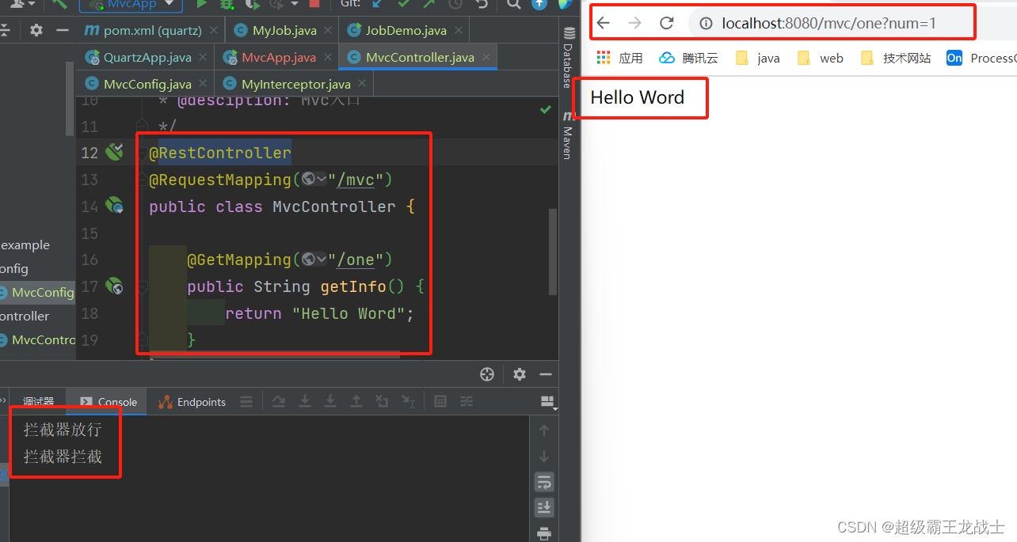
Task: Switch to the 调试器 debugger tab
Action: [39, 402]
